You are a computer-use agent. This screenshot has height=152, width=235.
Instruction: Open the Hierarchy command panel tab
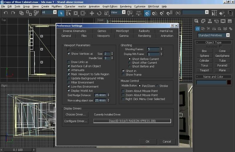click(210, 21)
